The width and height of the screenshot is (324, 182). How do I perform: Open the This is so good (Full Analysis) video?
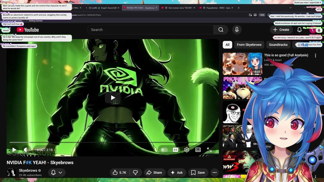point(286,55)
